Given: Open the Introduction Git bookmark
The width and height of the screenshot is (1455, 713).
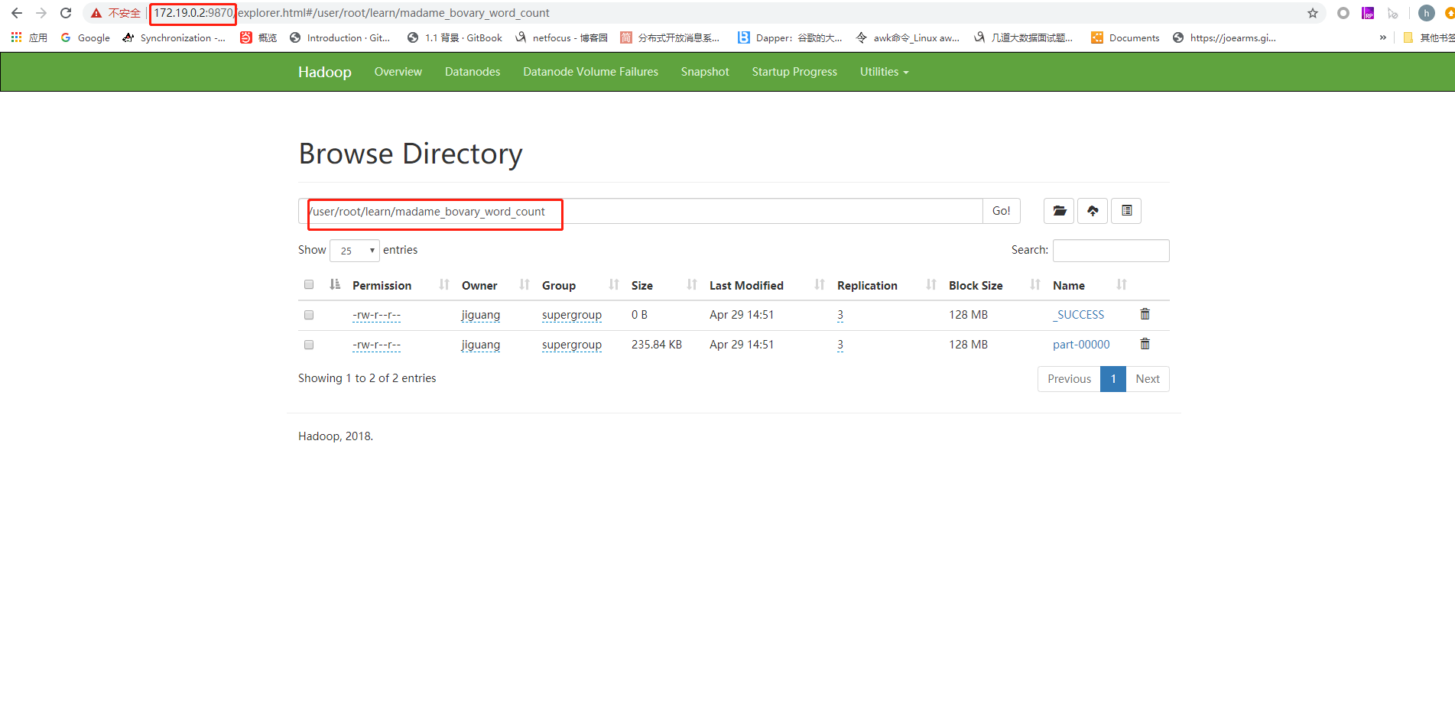Looking at the screenshot, I should [339, 37].
